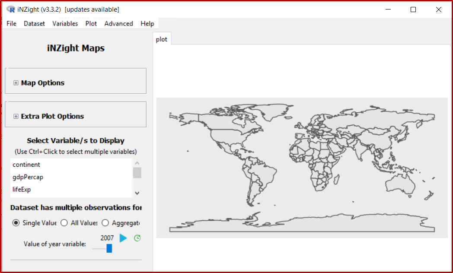This screenshot has width=453, height=273.
Task: Open the Plot menu
Action: 91,24
